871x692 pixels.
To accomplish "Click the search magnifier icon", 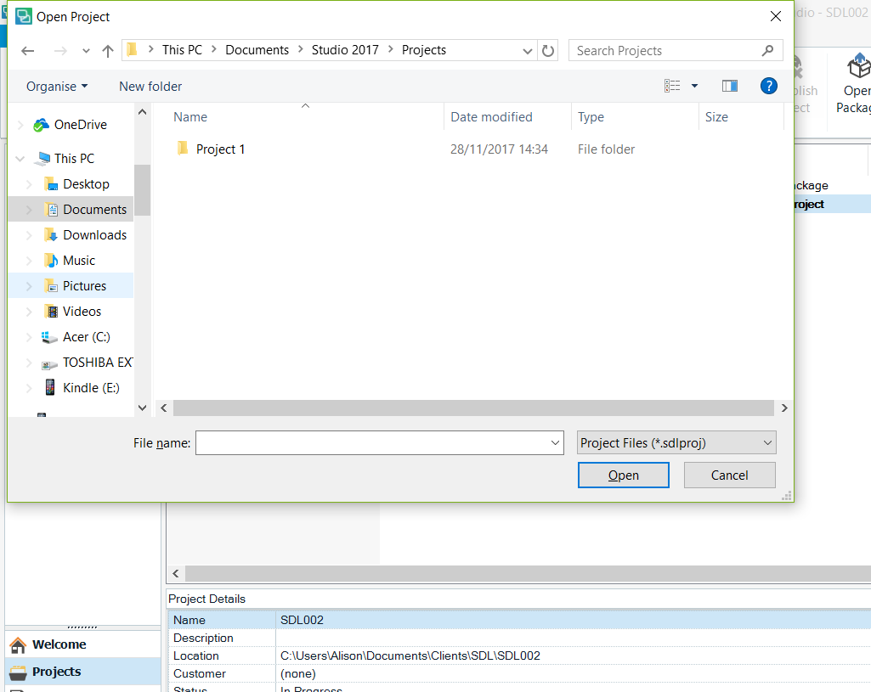I will coord(768,51).
